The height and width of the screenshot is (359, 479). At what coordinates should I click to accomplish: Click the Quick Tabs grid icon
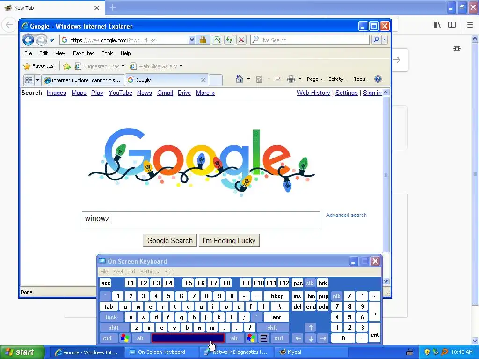pyautogui.click(x=29, y=80)
